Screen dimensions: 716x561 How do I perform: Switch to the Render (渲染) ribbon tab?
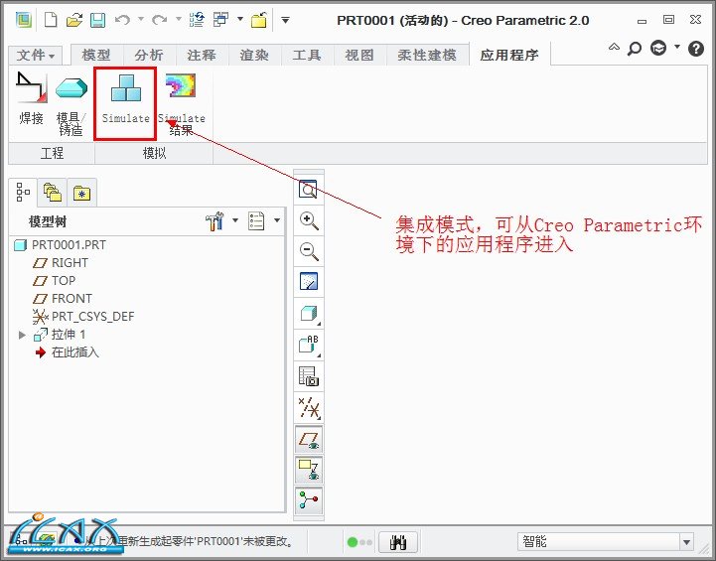[x=254, y=56]
